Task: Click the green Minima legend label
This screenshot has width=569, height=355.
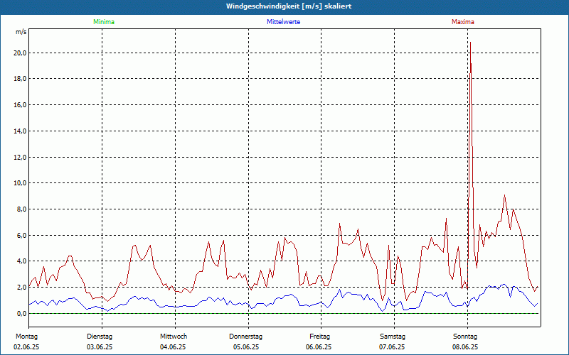Action: 104,22
